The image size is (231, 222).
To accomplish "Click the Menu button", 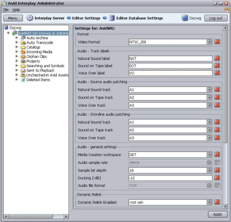I will (13, 18).
